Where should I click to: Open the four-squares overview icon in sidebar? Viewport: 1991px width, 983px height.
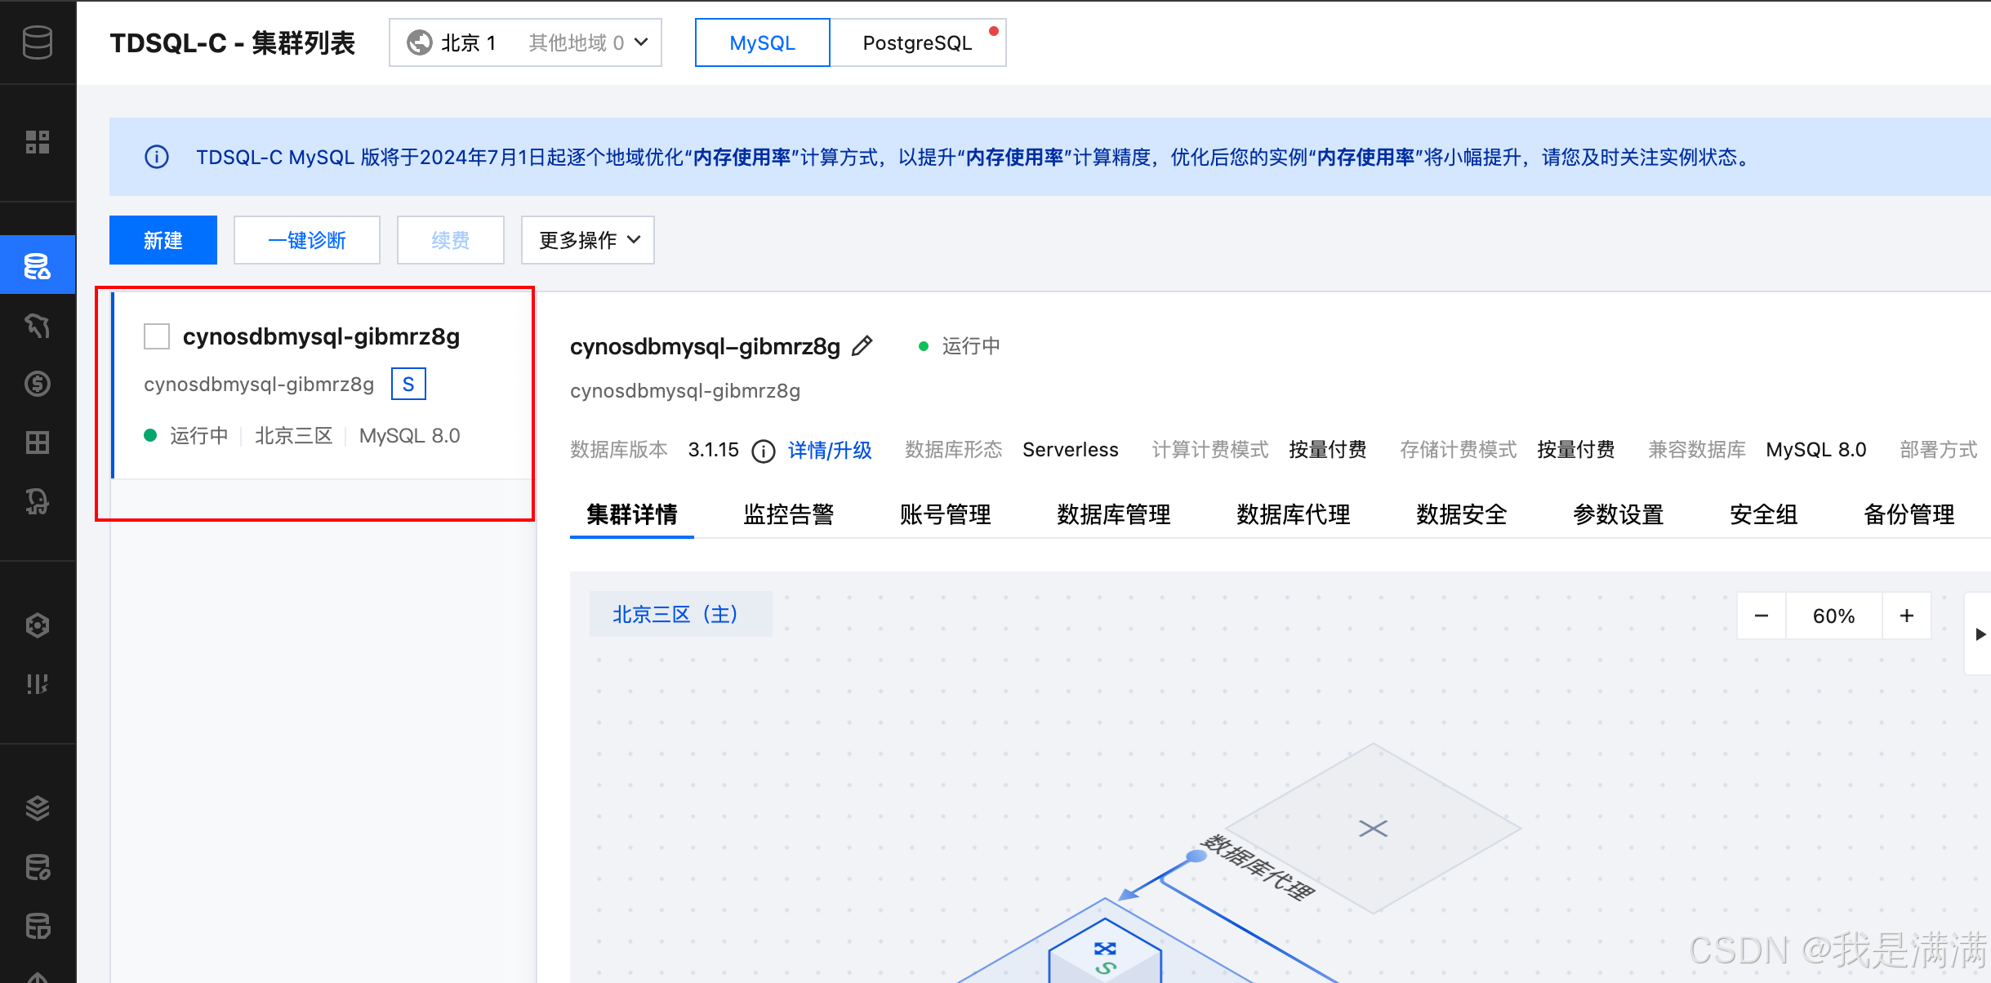(38, 142)
